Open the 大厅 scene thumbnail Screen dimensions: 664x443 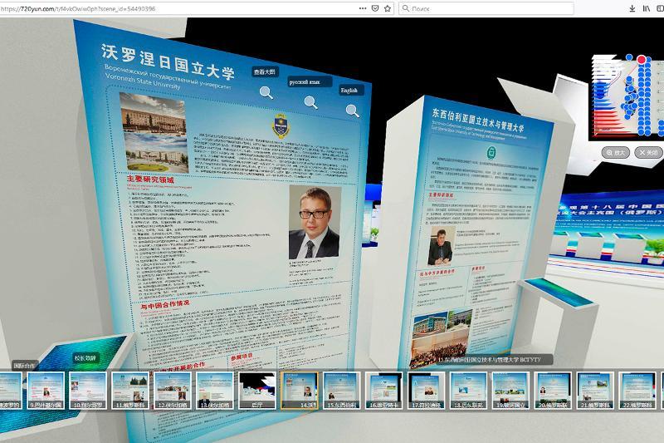point(256,391)
